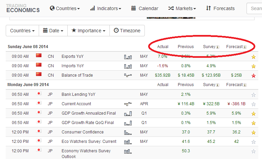Open the Forecasts navigation item

click(x=220, y=8)
